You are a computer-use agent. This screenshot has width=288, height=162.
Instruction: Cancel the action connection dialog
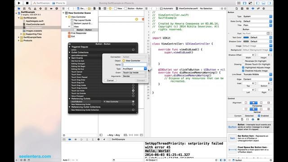(x=110, y=81)
